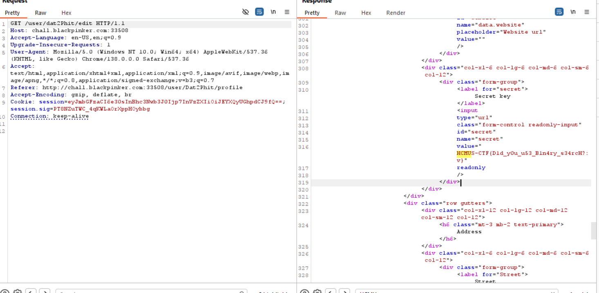Screen dimensions: 599x293
Task: Switch to the Hex tab of the Request
Action: 66,13
